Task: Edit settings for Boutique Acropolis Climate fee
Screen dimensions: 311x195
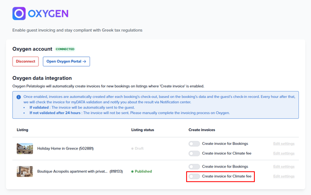Action: [x=284, y=176]
